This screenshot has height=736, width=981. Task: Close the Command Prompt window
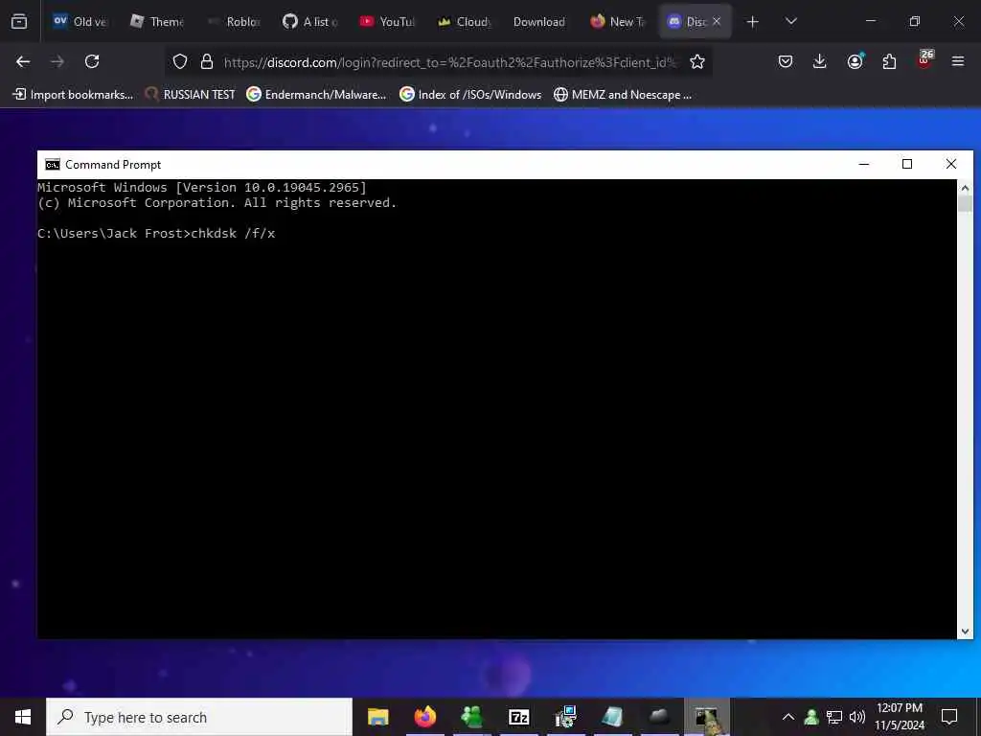point(951,165)
